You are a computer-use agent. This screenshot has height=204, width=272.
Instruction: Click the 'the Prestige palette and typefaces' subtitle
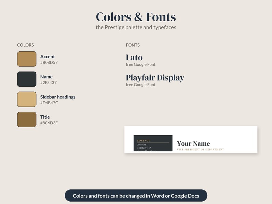pos(136,27)
